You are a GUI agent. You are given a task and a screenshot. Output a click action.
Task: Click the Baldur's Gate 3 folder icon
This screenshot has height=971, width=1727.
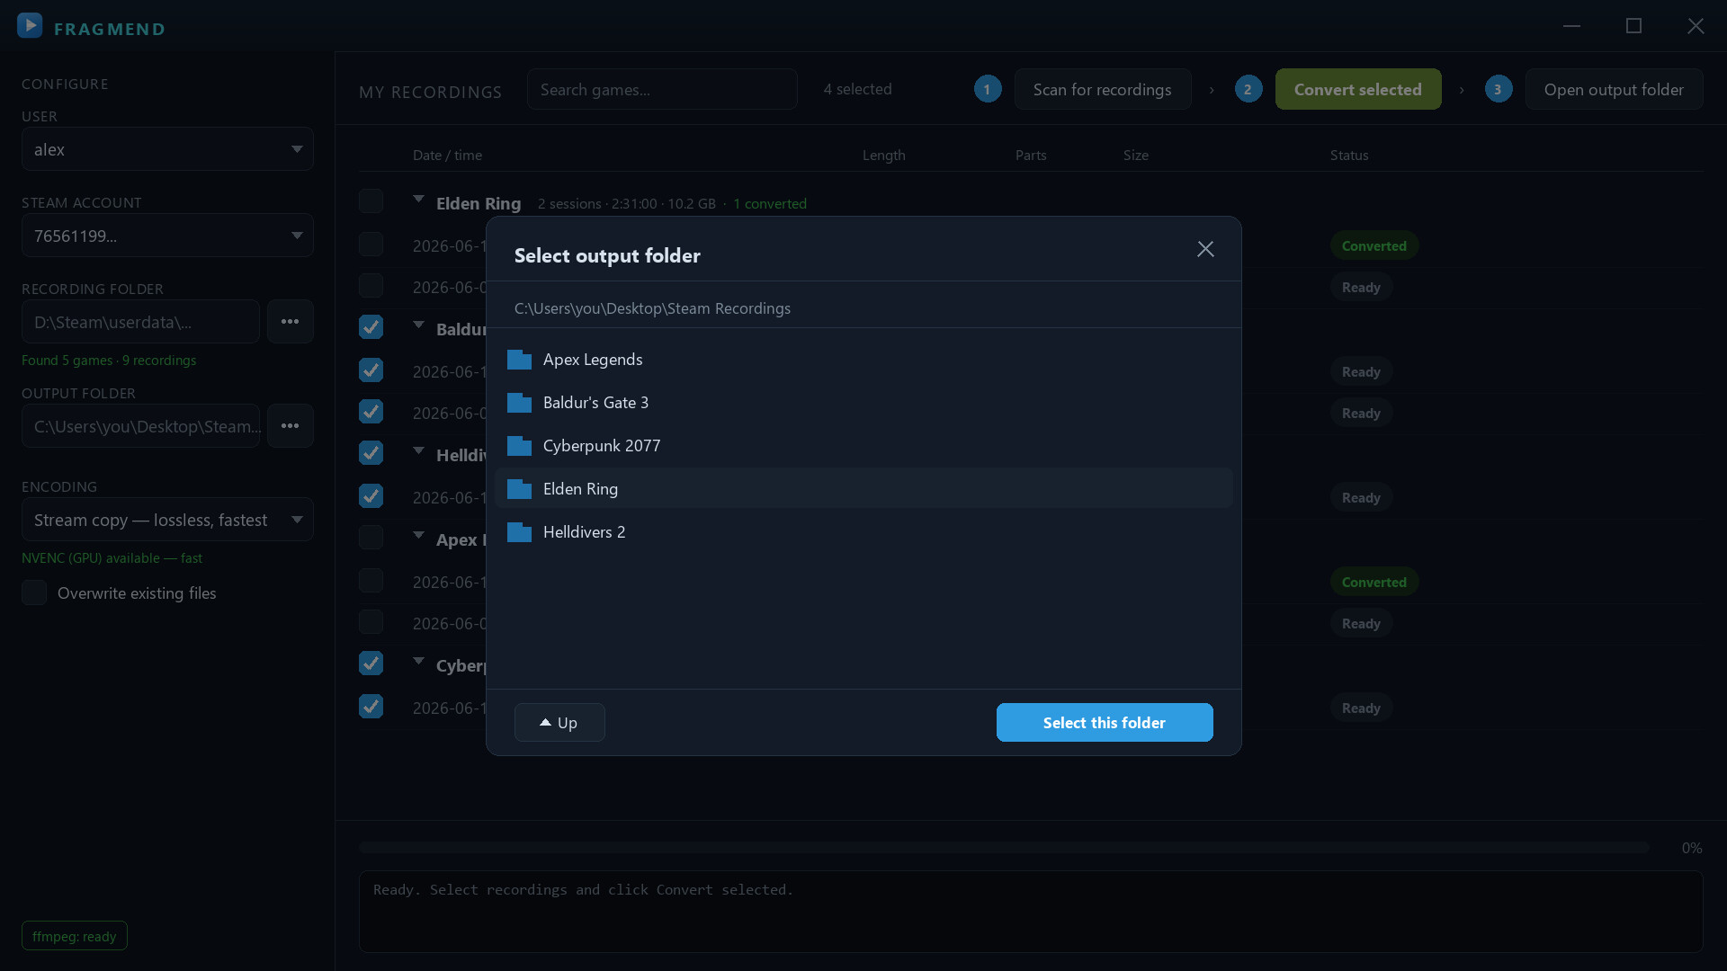click(x=519, y=403)
